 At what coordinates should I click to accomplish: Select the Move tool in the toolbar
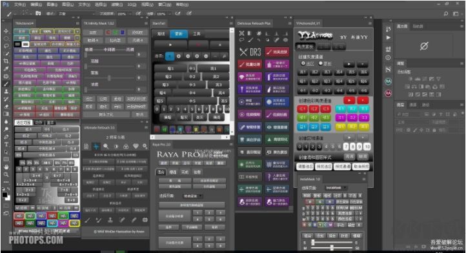point(6,31)
